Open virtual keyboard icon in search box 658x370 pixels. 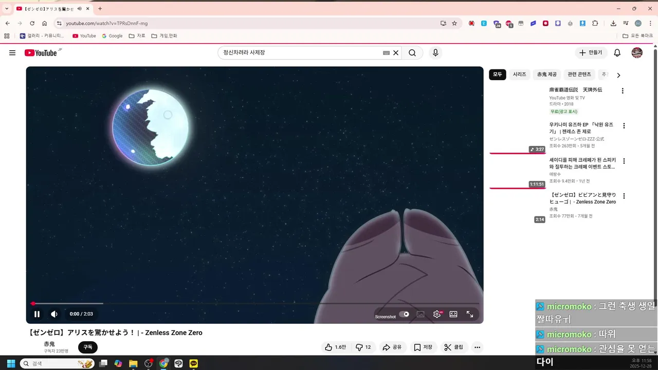tap(387, 53)
